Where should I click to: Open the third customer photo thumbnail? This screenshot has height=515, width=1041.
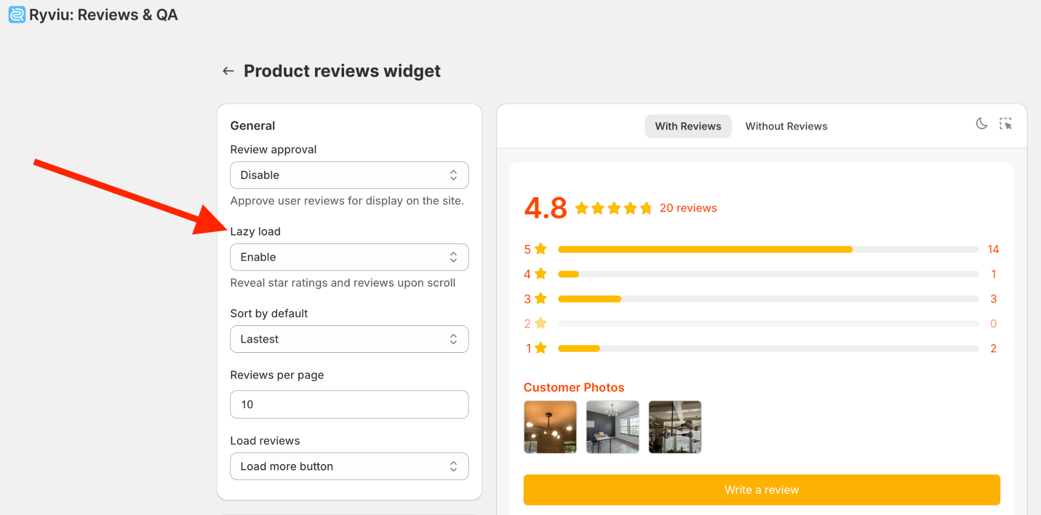[x=675, y=427]
